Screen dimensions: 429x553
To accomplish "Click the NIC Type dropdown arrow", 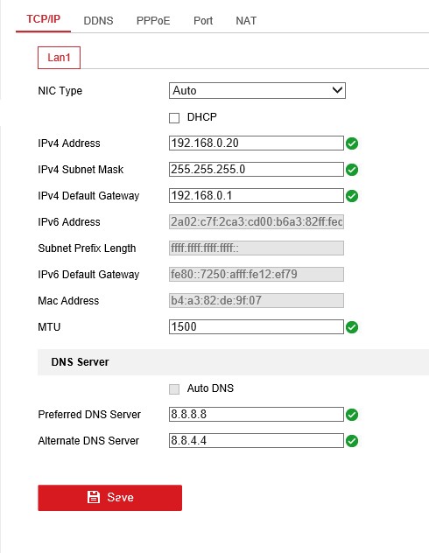I will point(337,90).
